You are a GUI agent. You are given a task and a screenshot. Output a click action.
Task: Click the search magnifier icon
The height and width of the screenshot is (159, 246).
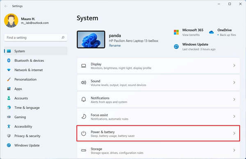(63, 37)
